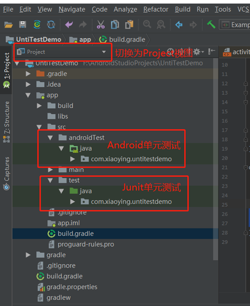Screen dimensions: 250x306
Task: Toggle the Captures side tab
Action: (x=6, y=173)
